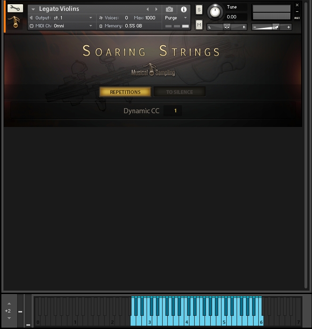Viewport: 312px width, 329px height.
Task: Select the Tune value 0.00 field
Action: coord(236,17)
